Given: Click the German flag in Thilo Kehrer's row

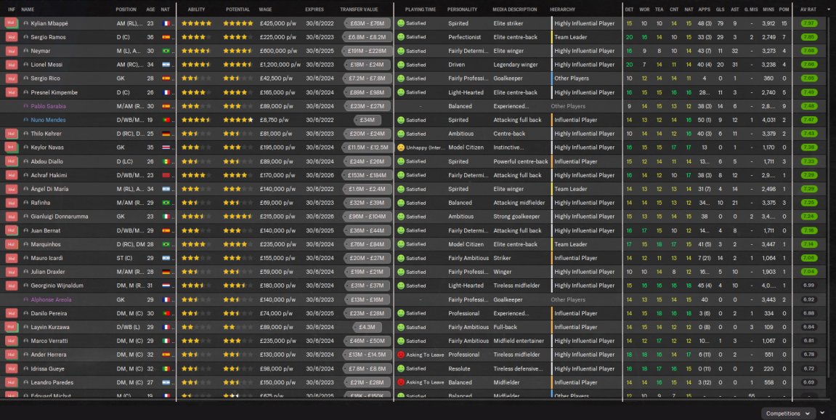Looking at the screenshot, I should click(x=166, y=134).
